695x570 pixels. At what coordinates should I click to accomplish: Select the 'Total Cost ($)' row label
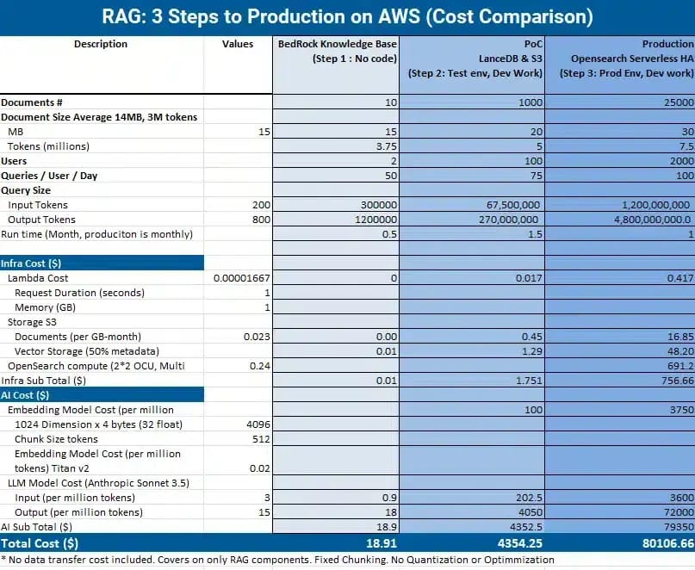click(x=40, y=543)
